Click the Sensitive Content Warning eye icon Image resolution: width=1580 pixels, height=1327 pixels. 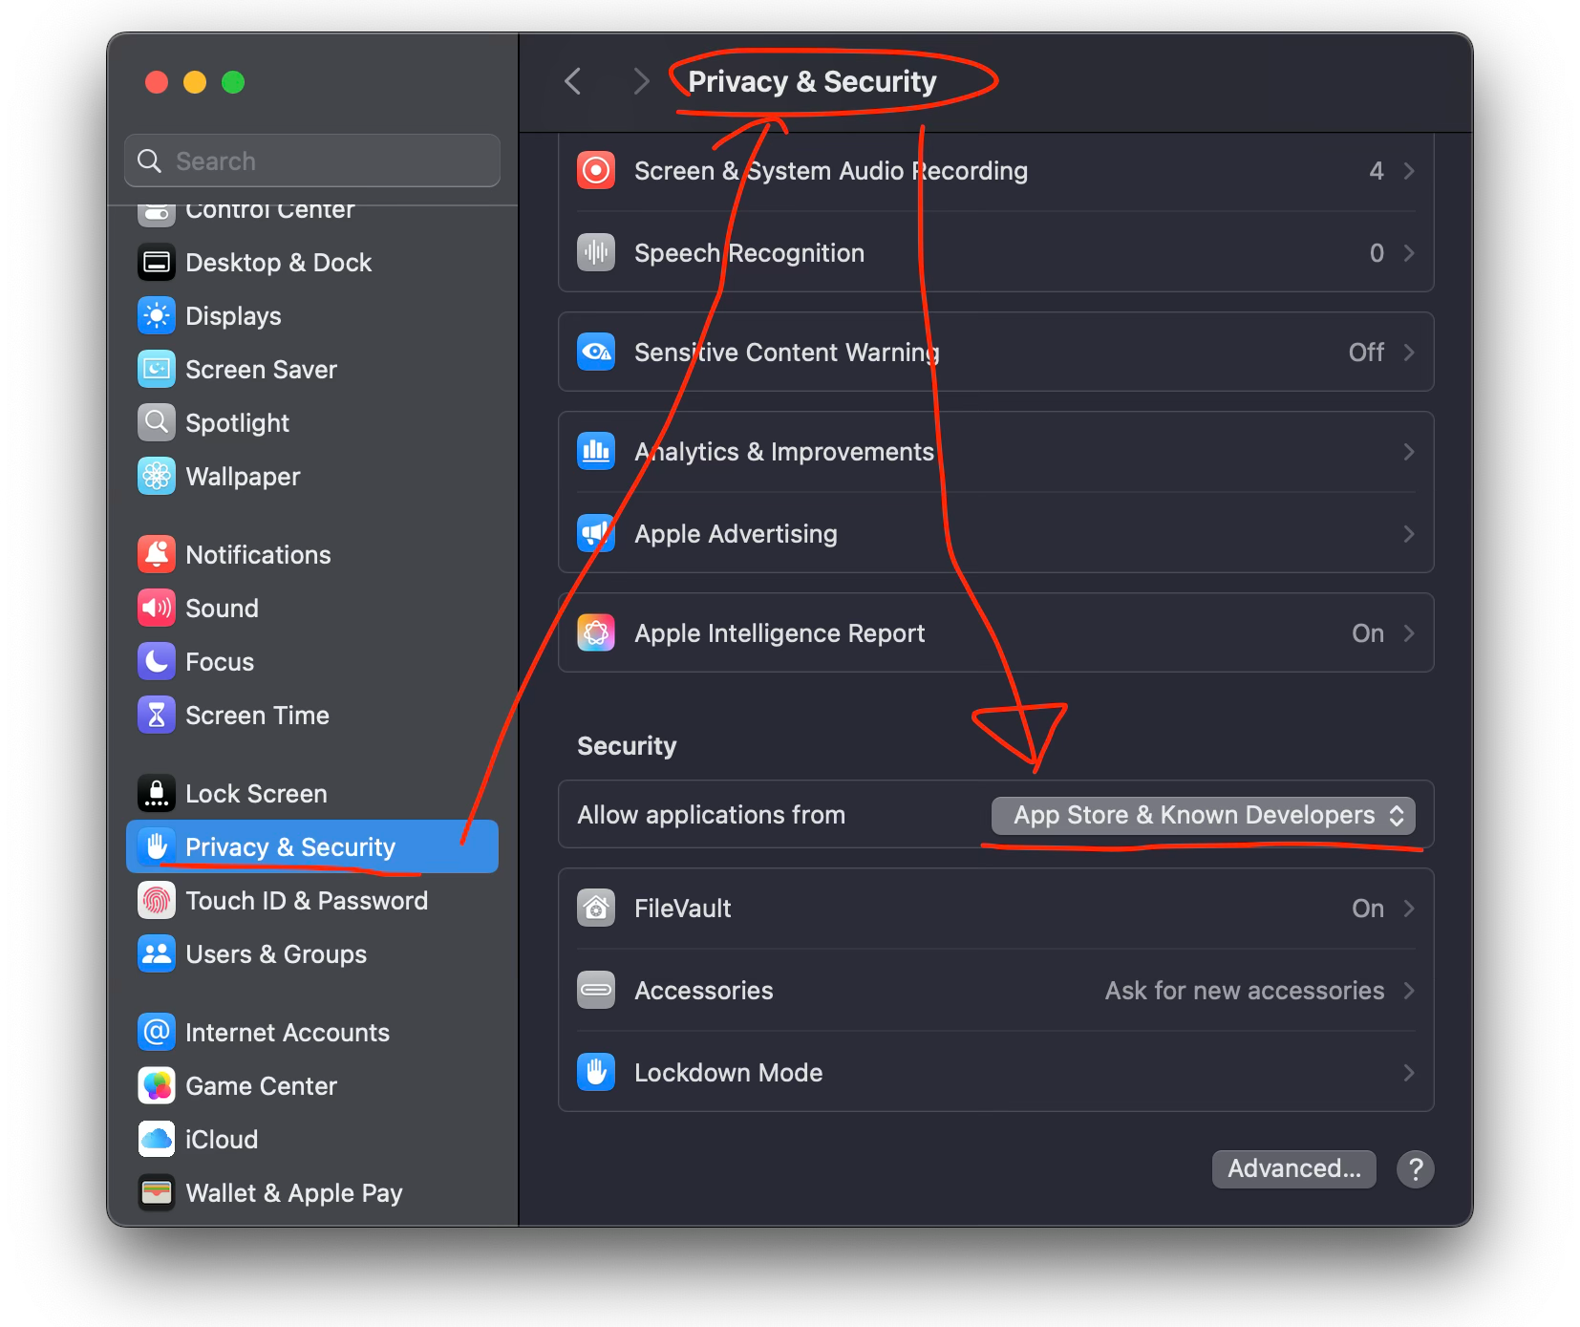[x=596, y=353]
